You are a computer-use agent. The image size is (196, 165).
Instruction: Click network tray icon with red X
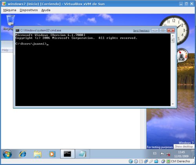pos(169,154)
